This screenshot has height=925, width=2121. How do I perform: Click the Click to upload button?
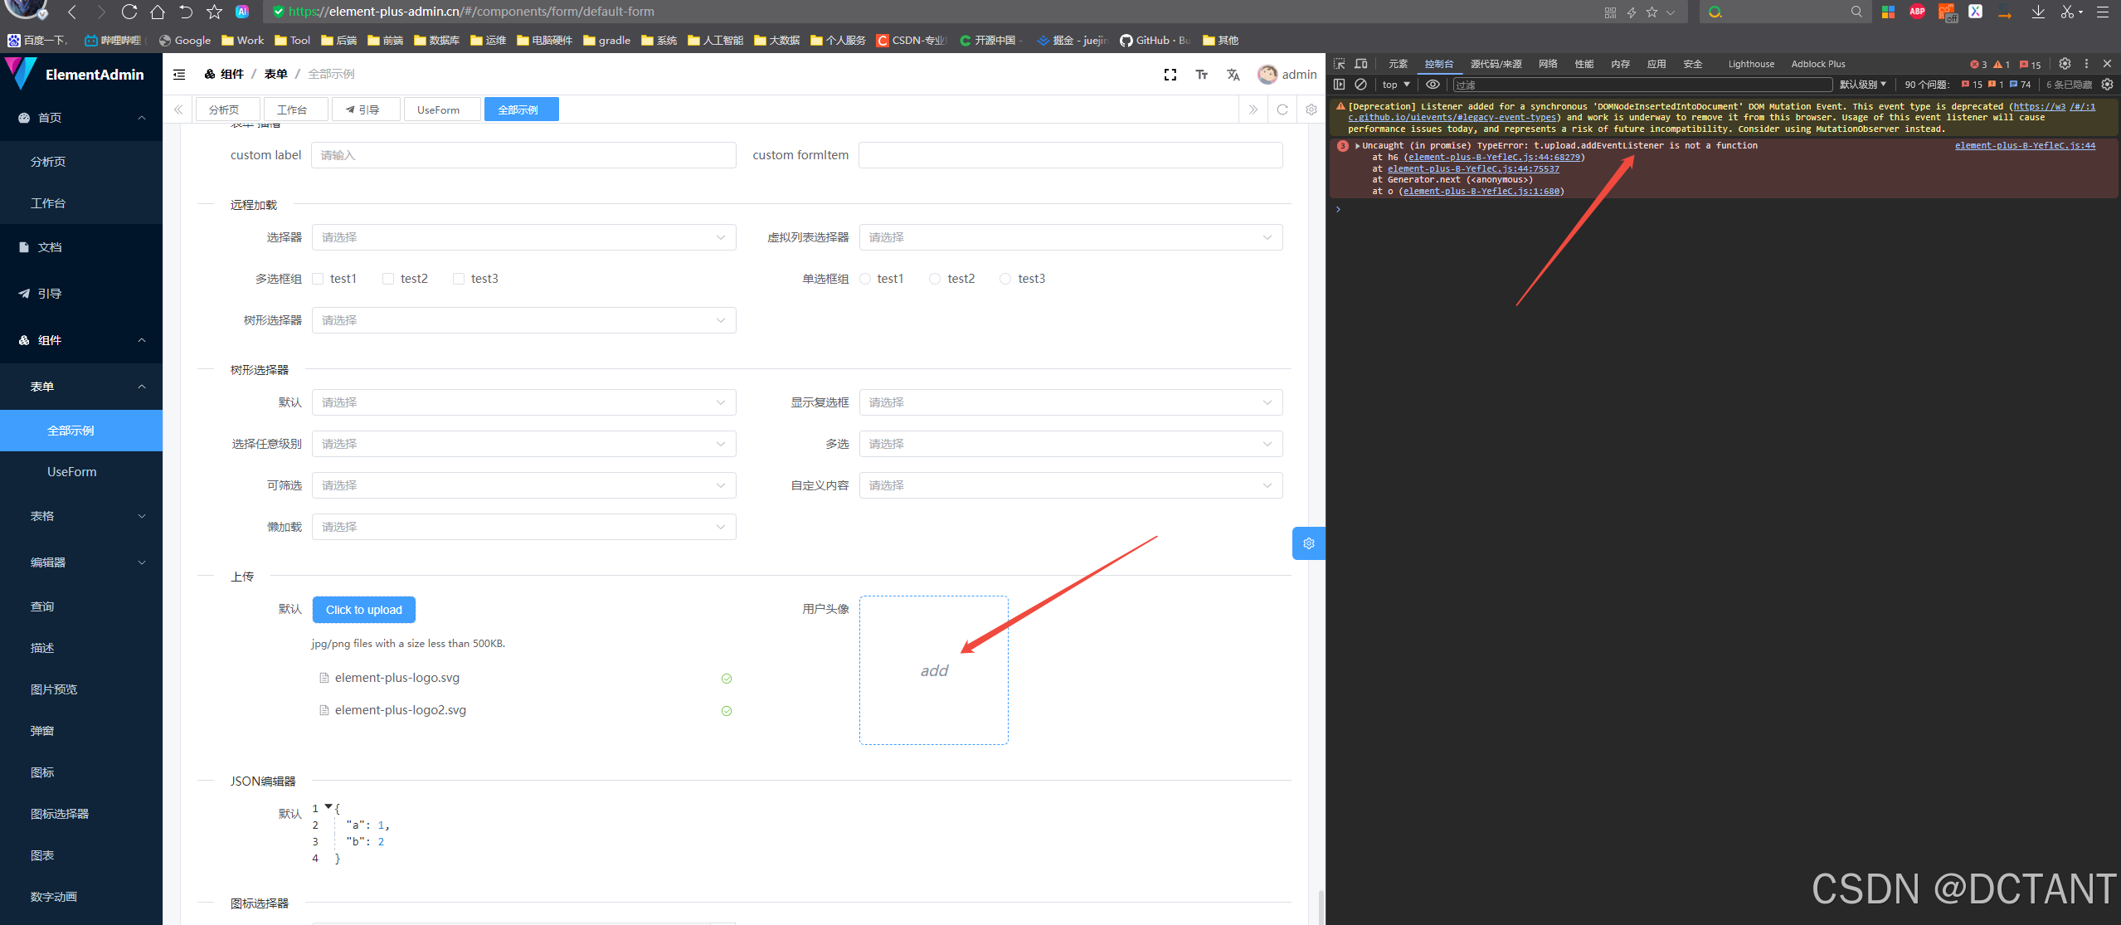pyautogui.click(x=363, y=610)
